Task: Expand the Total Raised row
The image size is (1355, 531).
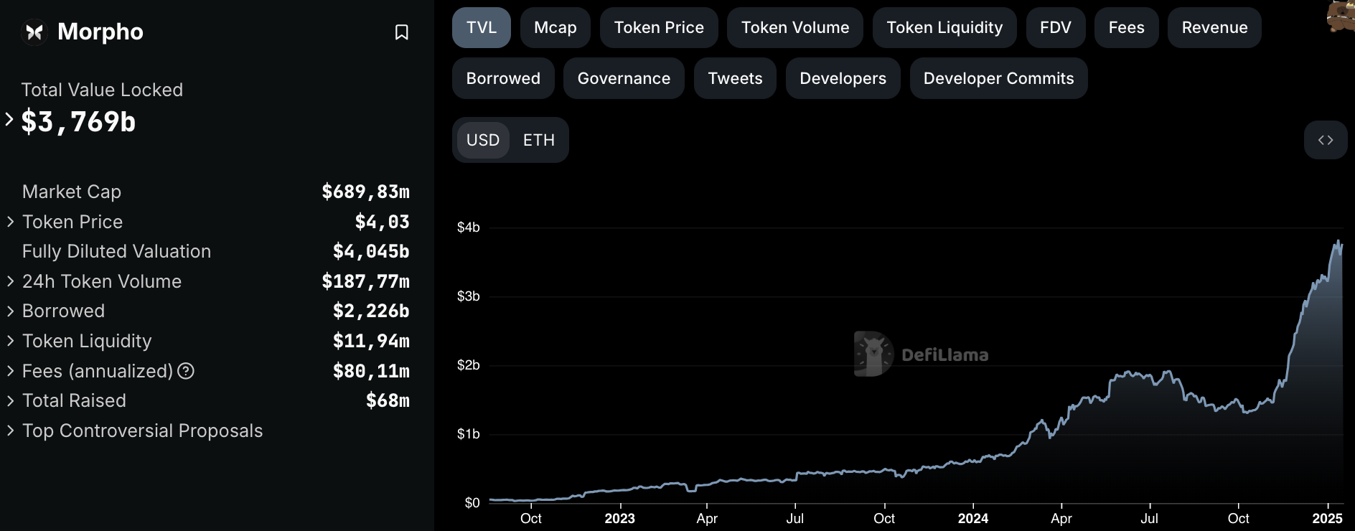Action: [11, 400]
